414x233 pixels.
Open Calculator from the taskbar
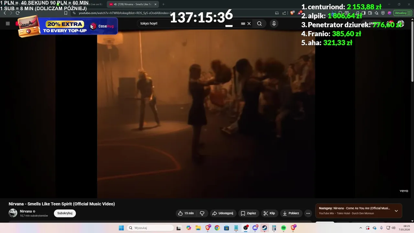(x=274, y=228)
